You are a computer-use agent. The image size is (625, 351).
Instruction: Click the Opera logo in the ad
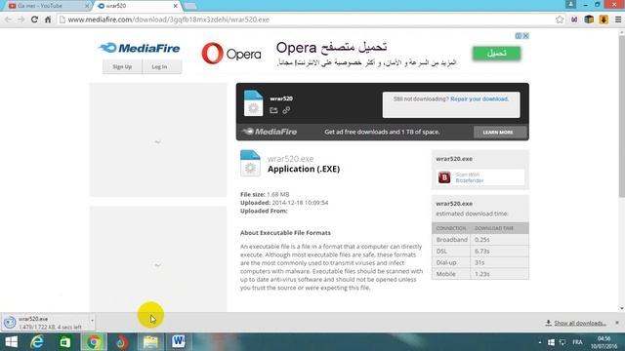(231, 54)
